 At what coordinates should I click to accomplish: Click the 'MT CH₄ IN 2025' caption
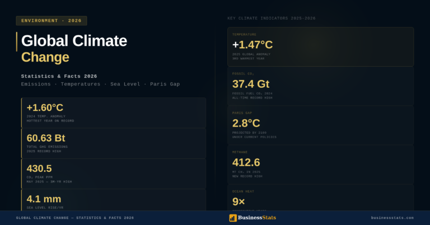(246, 172)
